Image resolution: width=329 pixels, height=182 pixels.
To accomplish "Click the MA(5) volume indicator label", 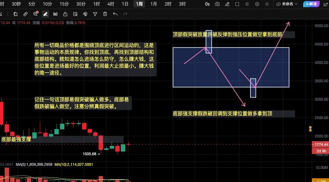I will tap(34, 164).
